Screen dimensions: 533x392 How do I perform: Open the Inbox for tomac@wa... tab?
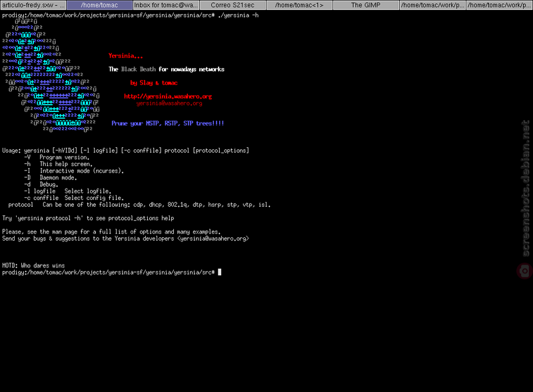point(166,5)
